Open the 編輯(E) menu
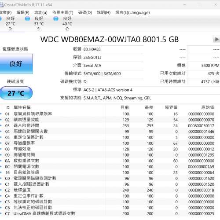The width and height of the screenshot is (220, 220). [x=23, y=13]
